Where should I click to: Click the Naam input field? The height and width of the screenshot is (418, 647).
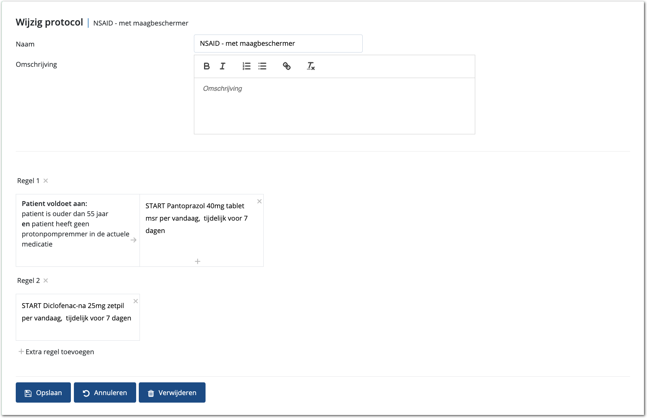[x=278, y=44]
